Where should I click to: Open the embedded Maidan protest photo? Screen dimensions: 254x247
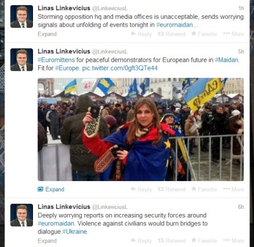click(140, 129)
